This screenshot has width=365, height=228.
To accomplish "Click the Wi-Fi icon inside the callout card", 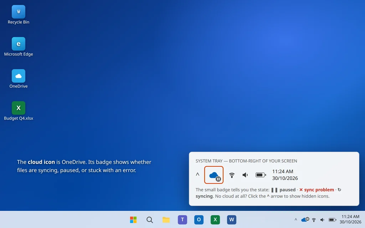I will pos(232,175).
